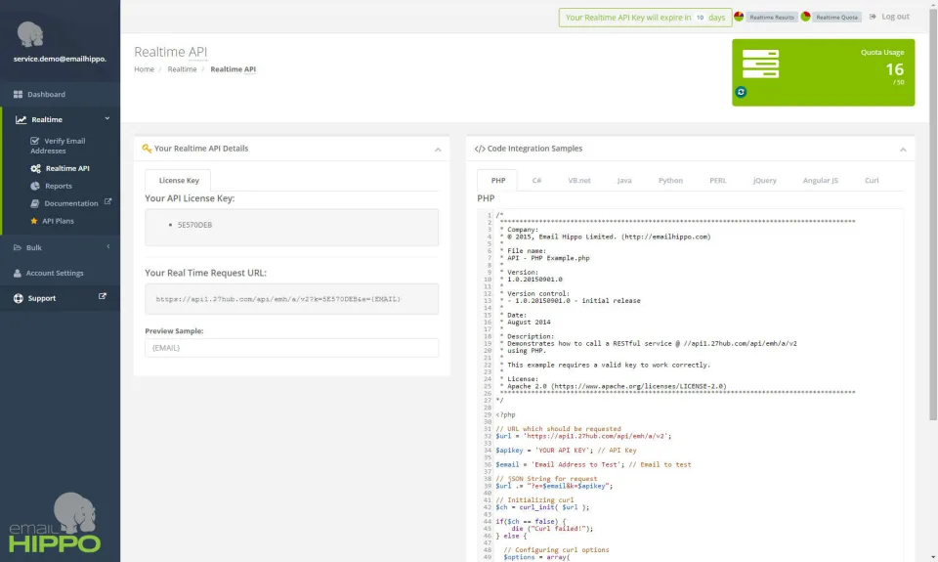Open the Realtime Quota badge
This screenshot has height=562, width=938.
point(837,18)
